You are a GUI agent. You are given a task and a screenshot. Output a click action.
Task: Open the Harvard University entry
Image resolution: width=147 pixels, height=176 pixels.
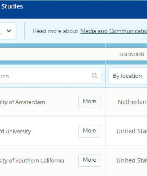tap(15, 131)
